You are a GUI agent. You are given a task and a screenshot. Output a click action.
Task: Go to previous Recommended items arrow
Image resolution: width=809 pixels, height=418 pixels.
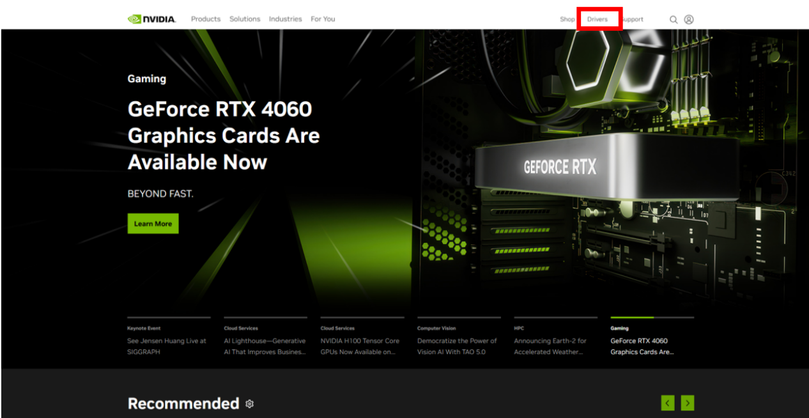click(668, 403)
